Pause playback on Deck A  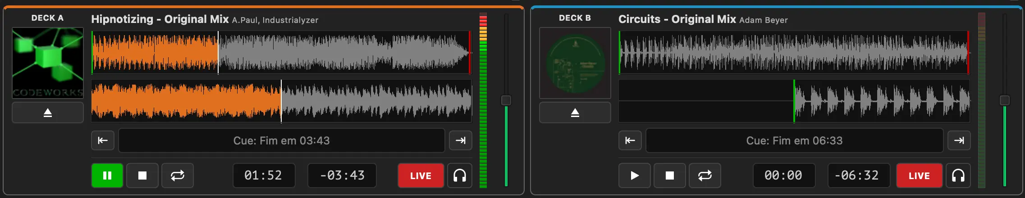pos(107,175)
